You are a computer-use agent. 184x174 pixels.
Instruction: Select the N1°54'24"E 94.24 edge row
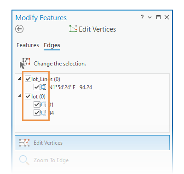pos(70,87)
